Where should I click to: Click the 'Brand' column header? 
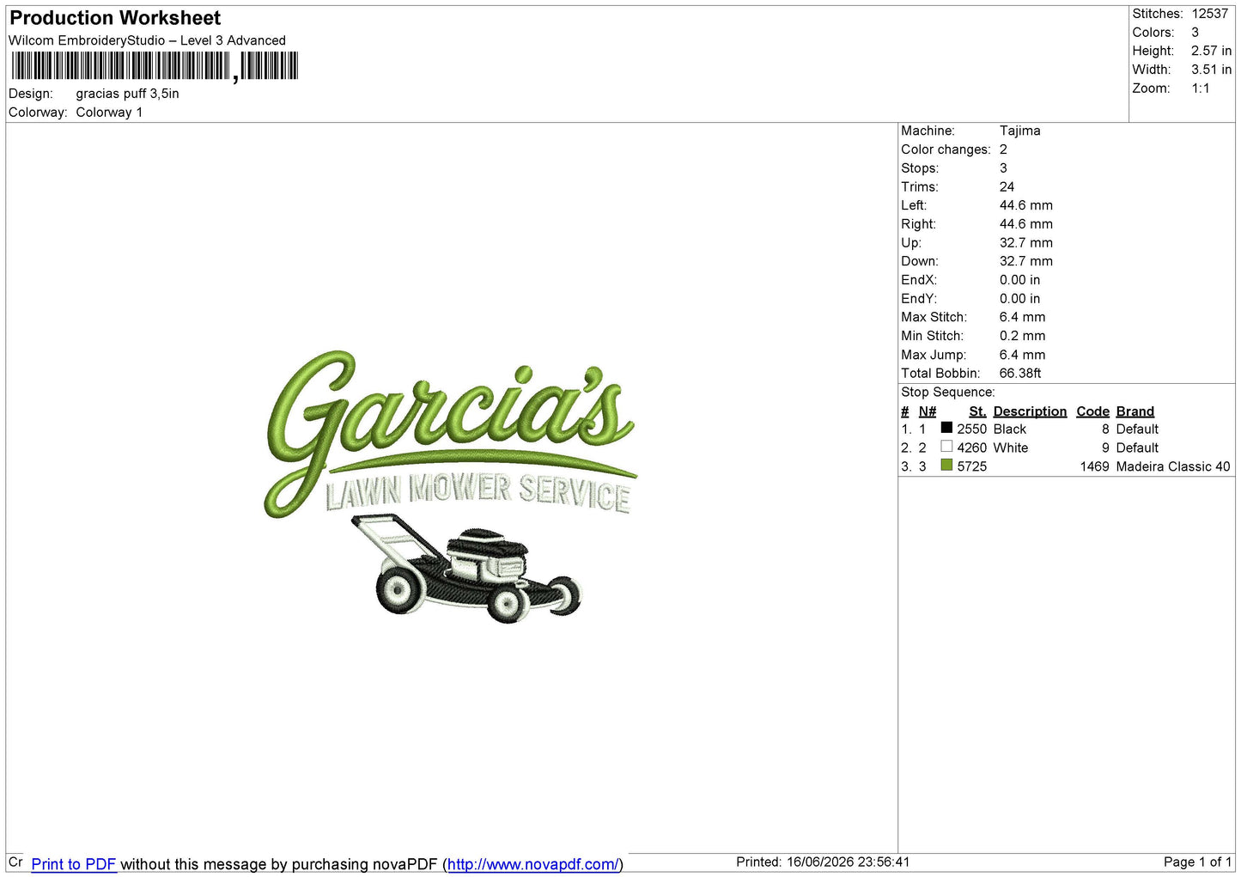point(1135,411)
